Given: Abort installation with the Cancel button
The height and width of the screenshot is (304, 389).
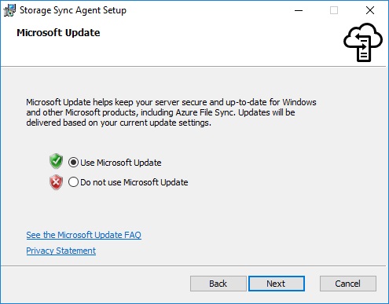Looking at the screenshot, I should (348, 284).
